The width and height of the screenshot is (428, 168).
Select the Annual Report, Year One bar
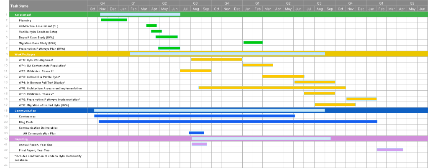pyautogui.click(x=199, y=144)
